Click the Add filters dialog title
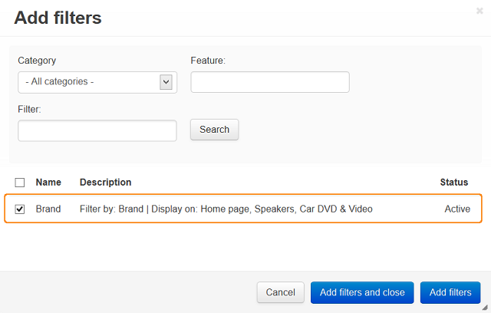Viewport: 491px width, 313px height. 58,18
